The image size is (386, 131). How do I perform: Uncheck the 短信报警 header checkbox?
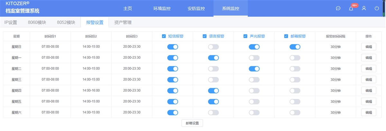tap(164, 36)
